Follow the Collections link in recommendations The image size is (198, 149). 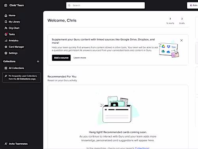click(142, 148)
